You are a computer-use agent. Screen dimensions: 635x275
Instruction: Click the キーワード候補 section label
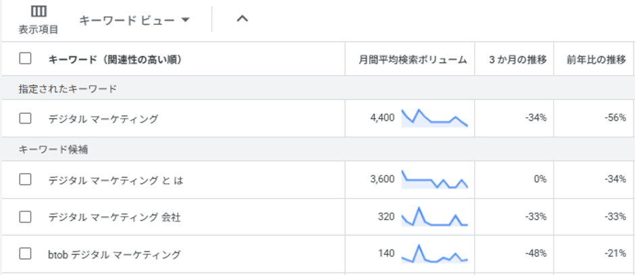point(53,150)
